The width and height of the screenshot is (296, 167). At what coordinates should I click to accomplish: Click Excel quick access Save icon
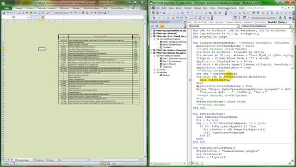[4, 13]
